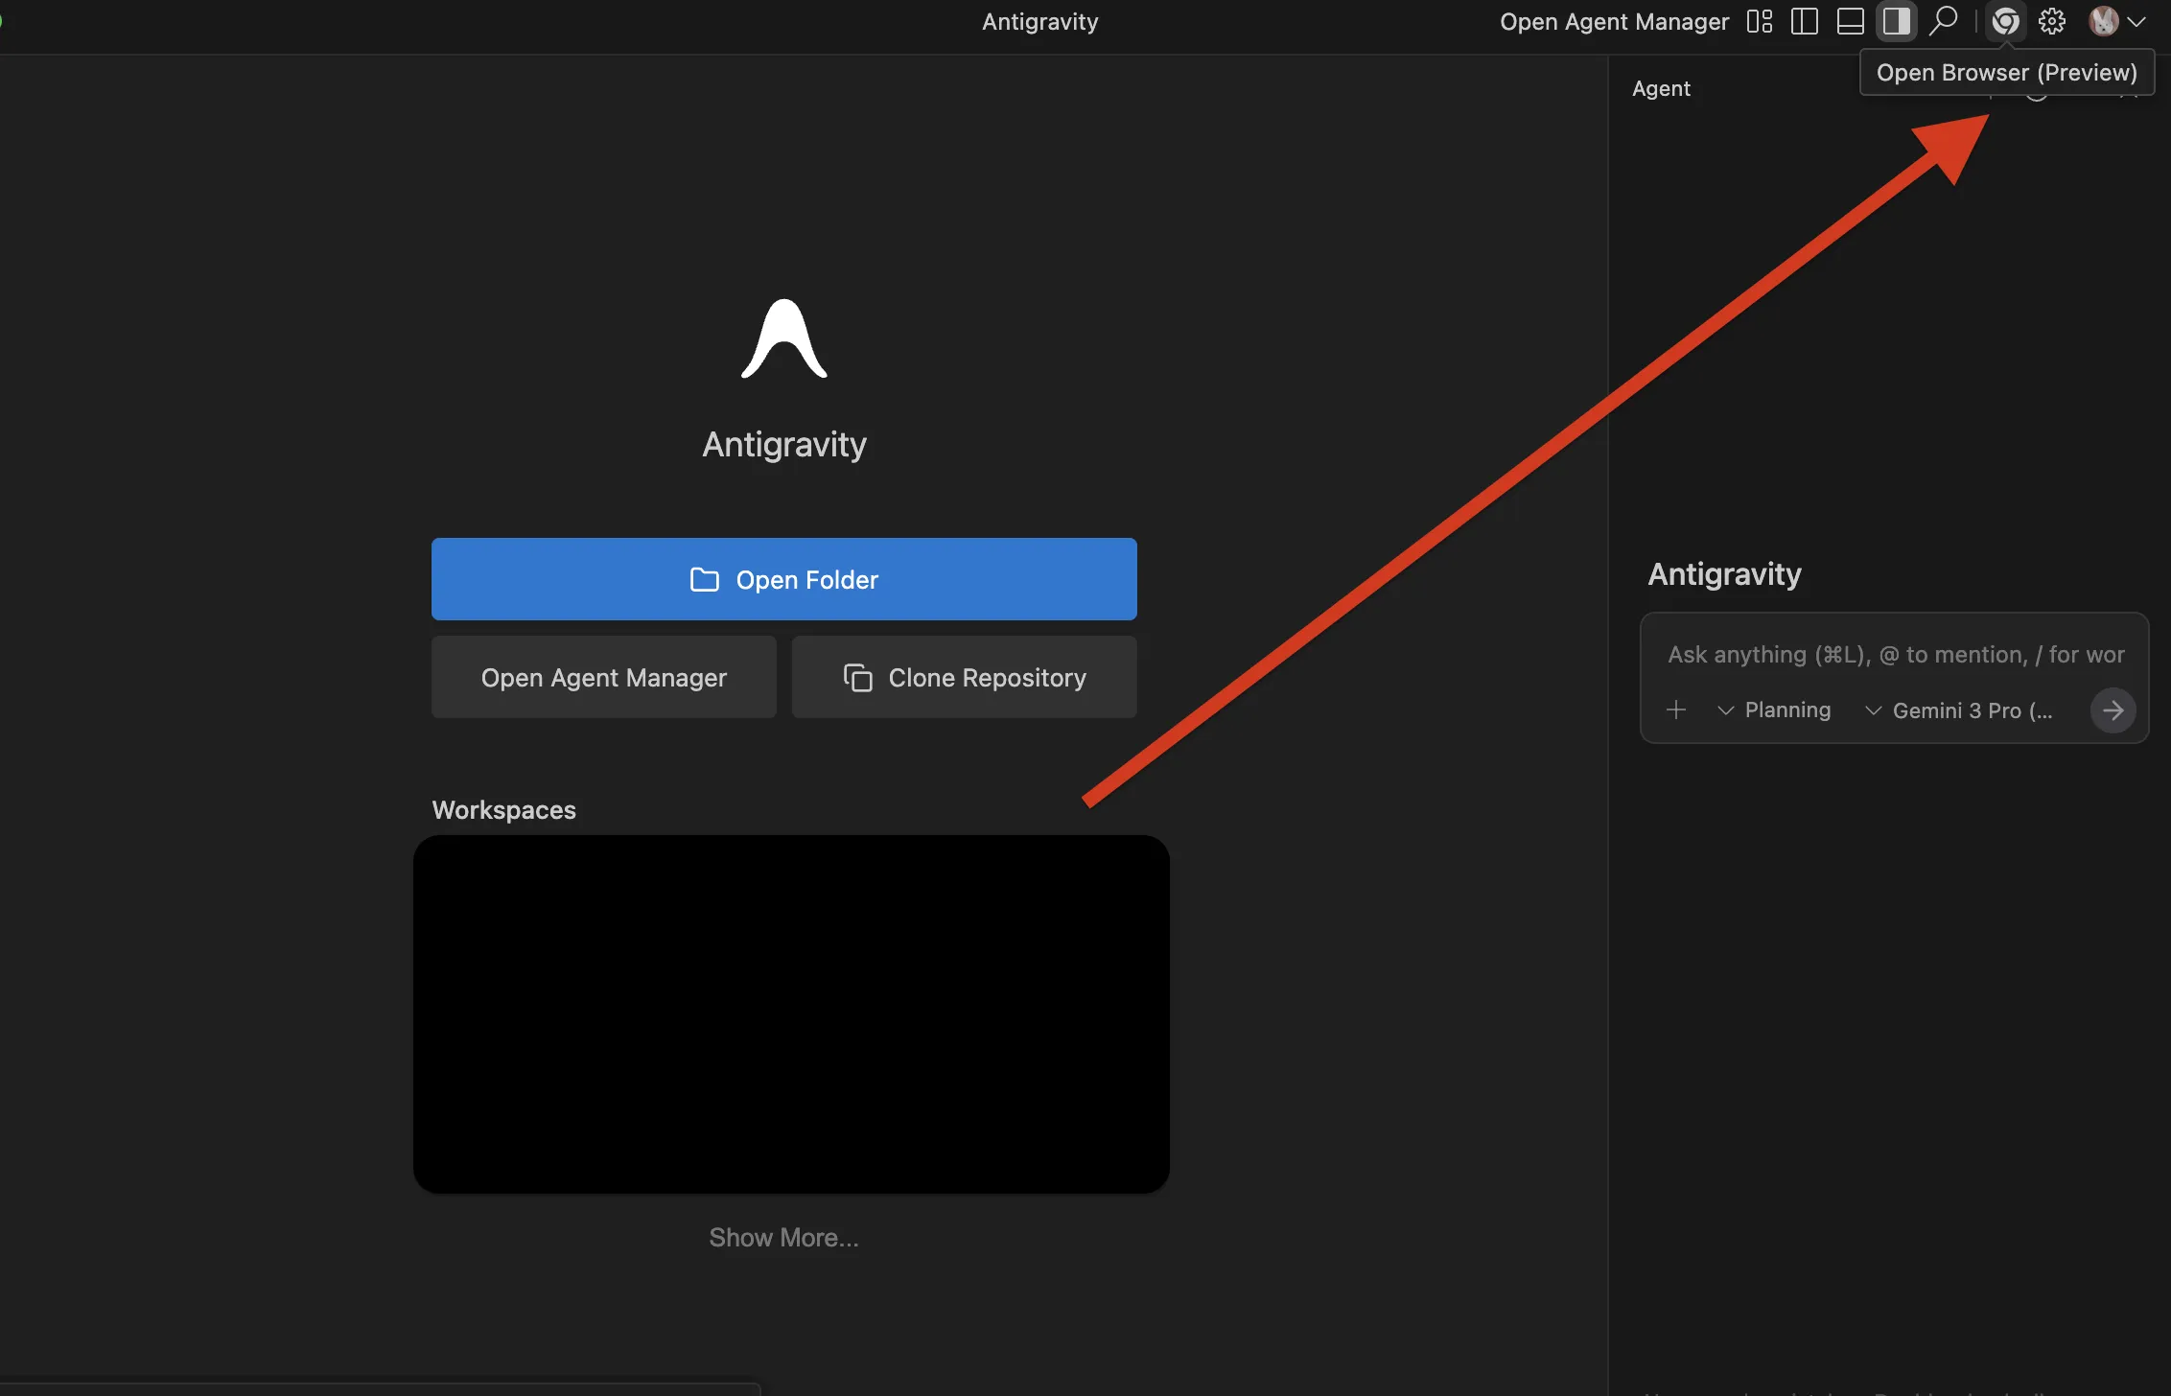This screenshot has width=2171, height=1396.
Task: Click the folder icon inside Open Folder
Action: tap(706, 579)
